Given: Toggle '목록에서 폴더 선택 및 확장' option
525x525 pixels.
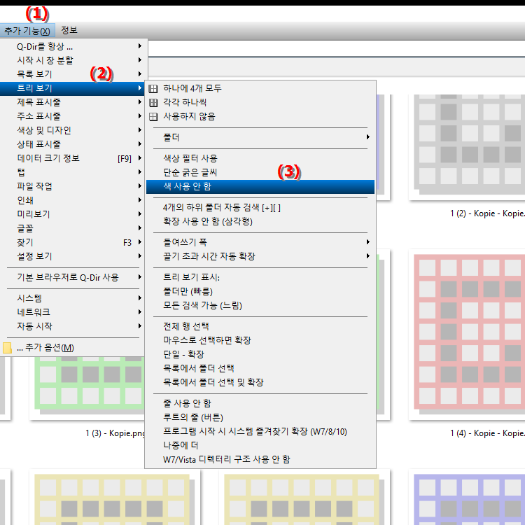Looking at the screenshot, I should click(260, 382).
